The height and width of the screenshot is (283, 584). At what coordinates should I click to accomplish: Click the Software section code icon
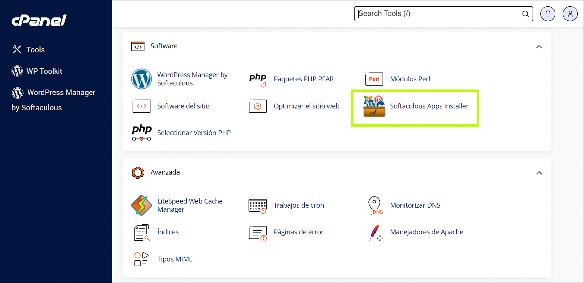[138, 46]
